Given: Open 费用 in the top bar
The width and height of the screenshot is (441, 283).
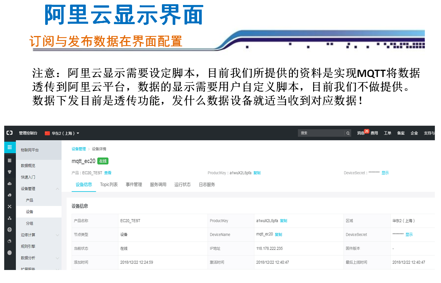Looking at the screenshot, I should tap(374, 133).
